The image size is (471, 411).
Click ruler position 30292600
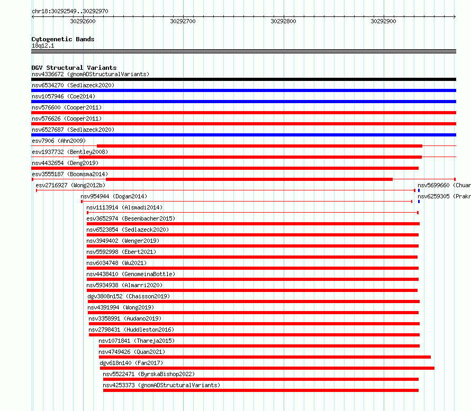(83, 21)
